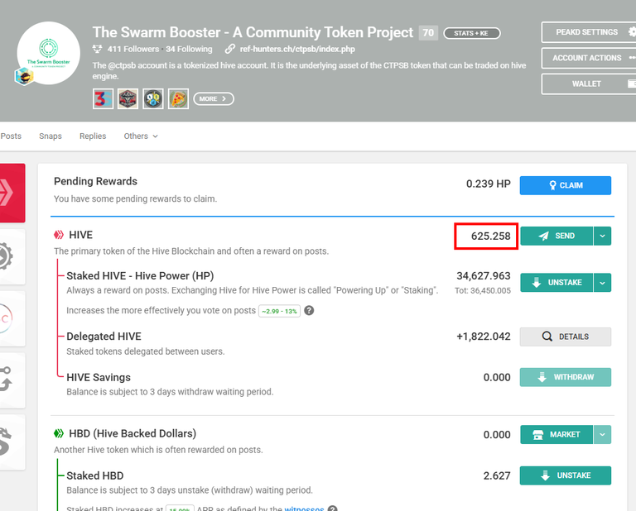Switch to the Replies tab
Screen dimensions: 636x511
point(93,136)
